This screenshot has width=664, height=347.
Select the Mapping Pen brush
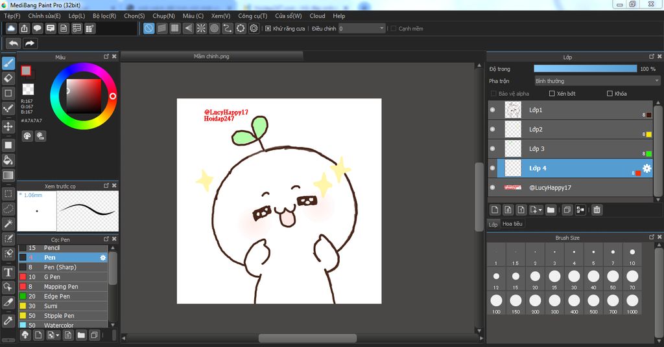[63, 287]
